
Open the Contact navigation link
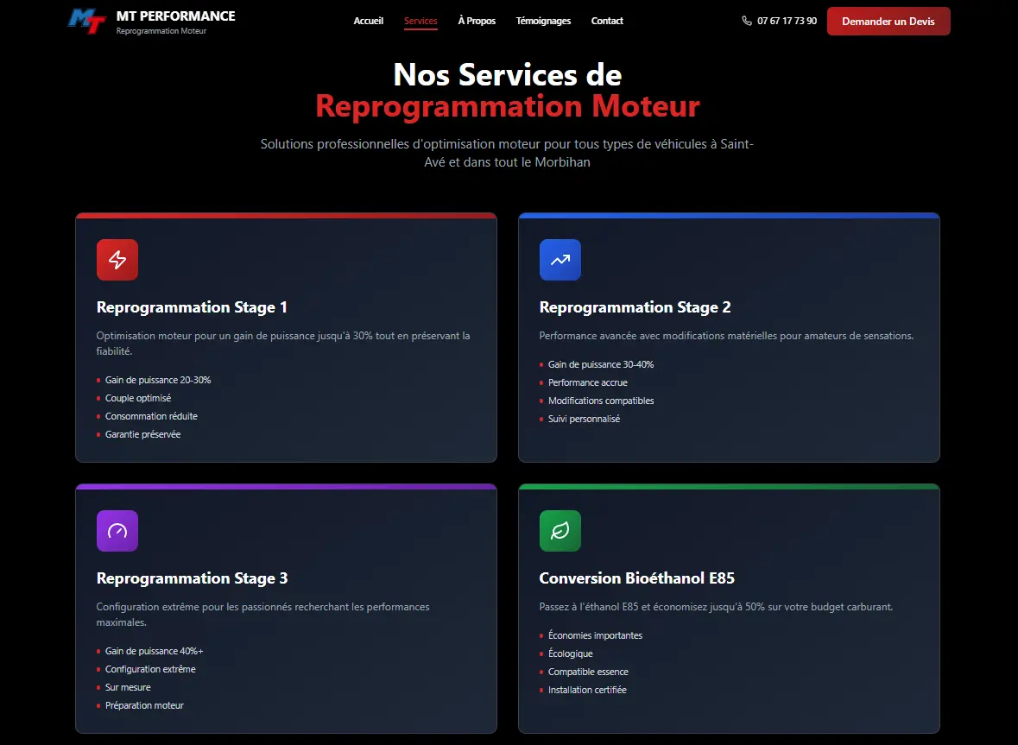[x=607, y=21]
